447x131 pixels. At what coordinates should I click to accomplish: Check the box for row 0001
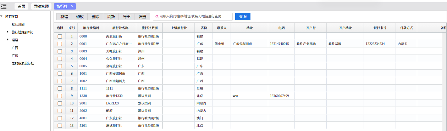[x=60, y=44]
